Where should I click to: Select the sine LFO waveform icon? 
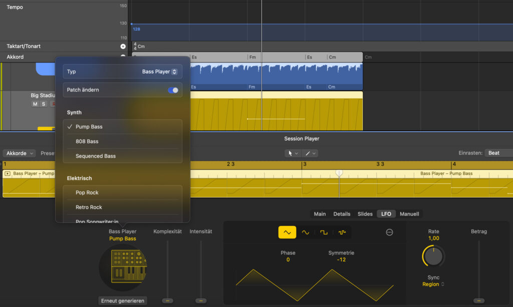coord(306,232)
